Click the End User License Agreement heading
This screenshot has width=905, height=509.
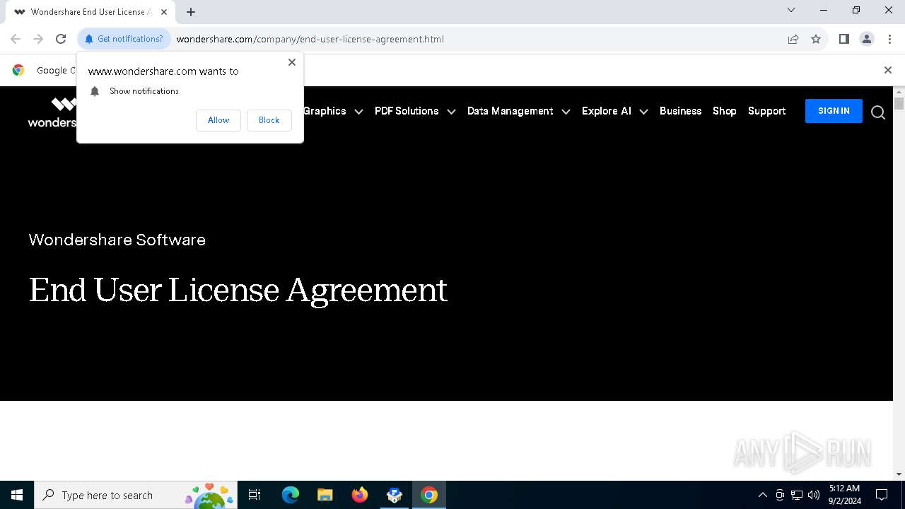point(238,290)
